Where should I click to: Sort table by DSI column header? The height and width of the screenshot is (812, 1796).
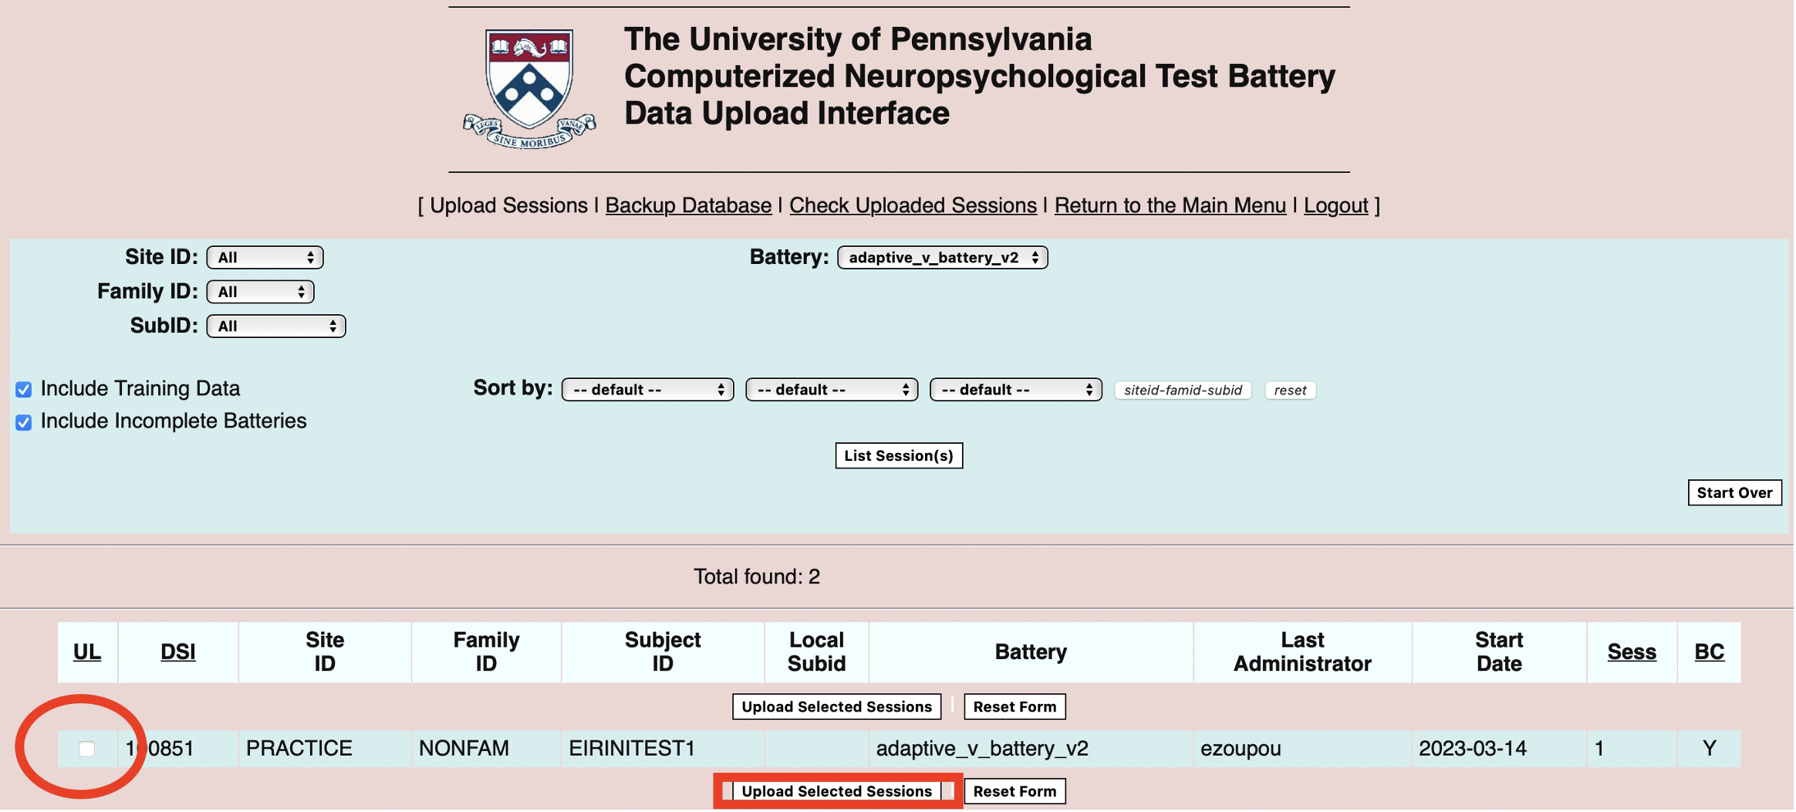pos(177,652)
